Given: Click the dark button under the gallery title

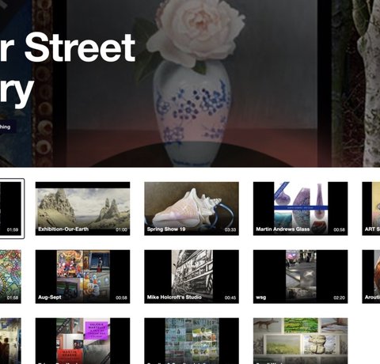Looking at the screenshot, I should [8, 127].
